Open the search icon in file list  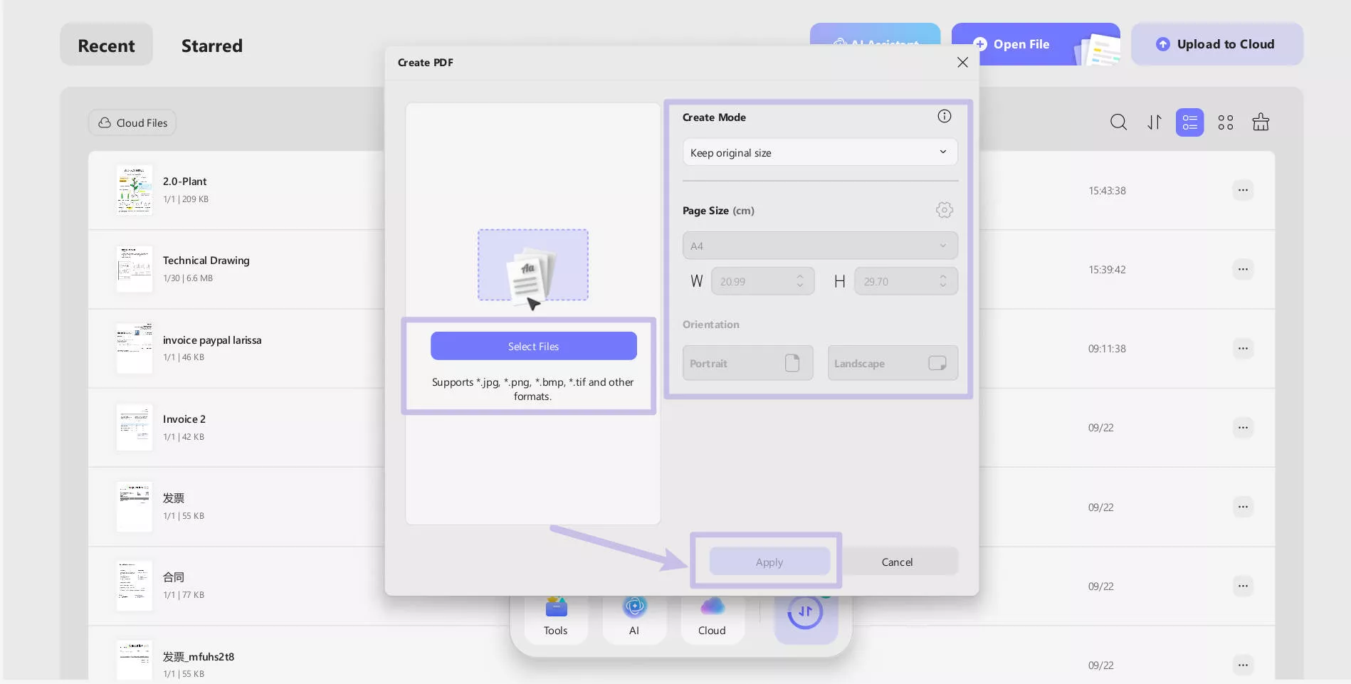click(1118, 122)
